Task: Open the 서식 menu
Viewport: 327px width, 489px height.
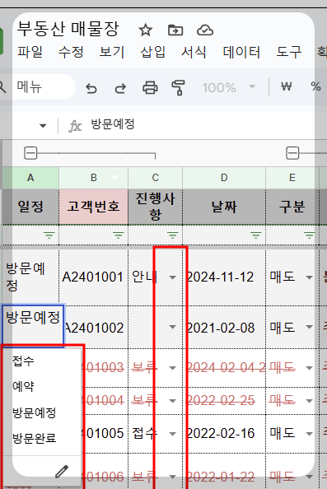Action: [x=194, y=52]
